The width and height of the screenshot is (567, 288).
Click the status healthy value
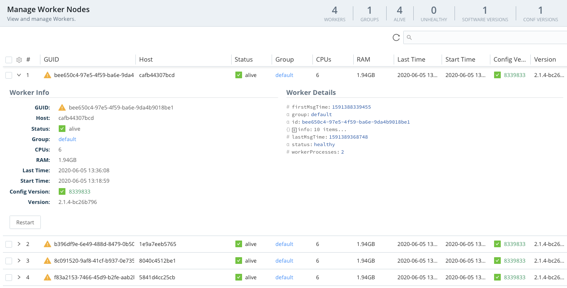click(x=325, y=144)
